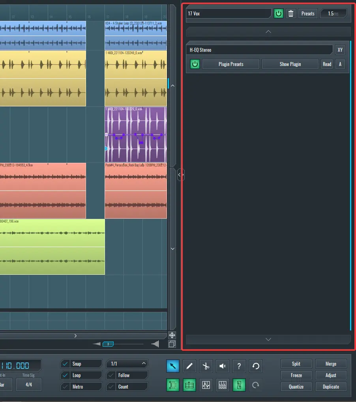Enable the Follow checkbox
Viewport: 356px width, 402px height.
[111, 376]
